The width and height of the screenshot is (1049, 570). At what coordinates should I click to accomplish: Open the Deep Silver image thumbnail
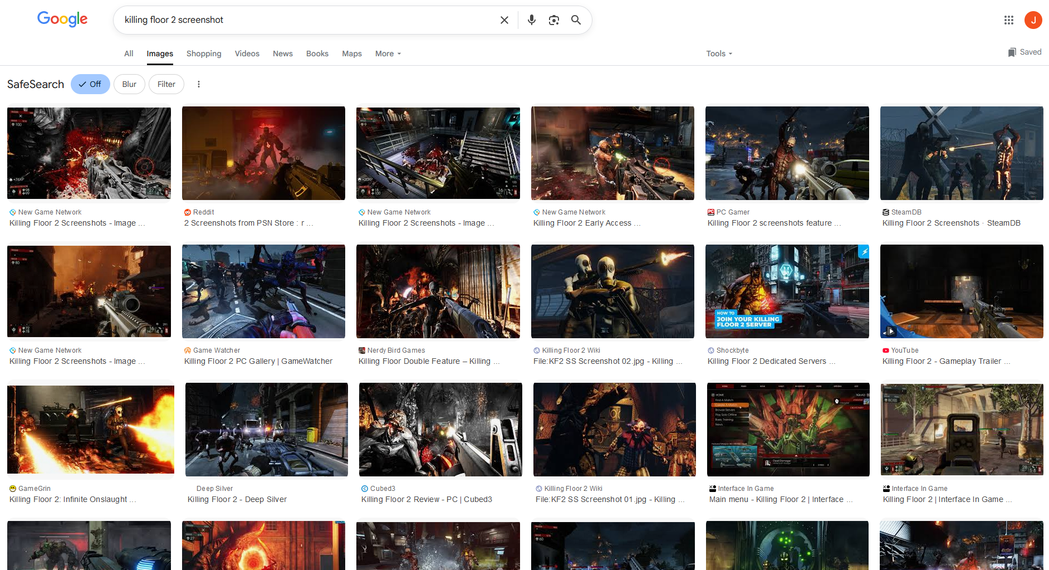coord(267,430)
